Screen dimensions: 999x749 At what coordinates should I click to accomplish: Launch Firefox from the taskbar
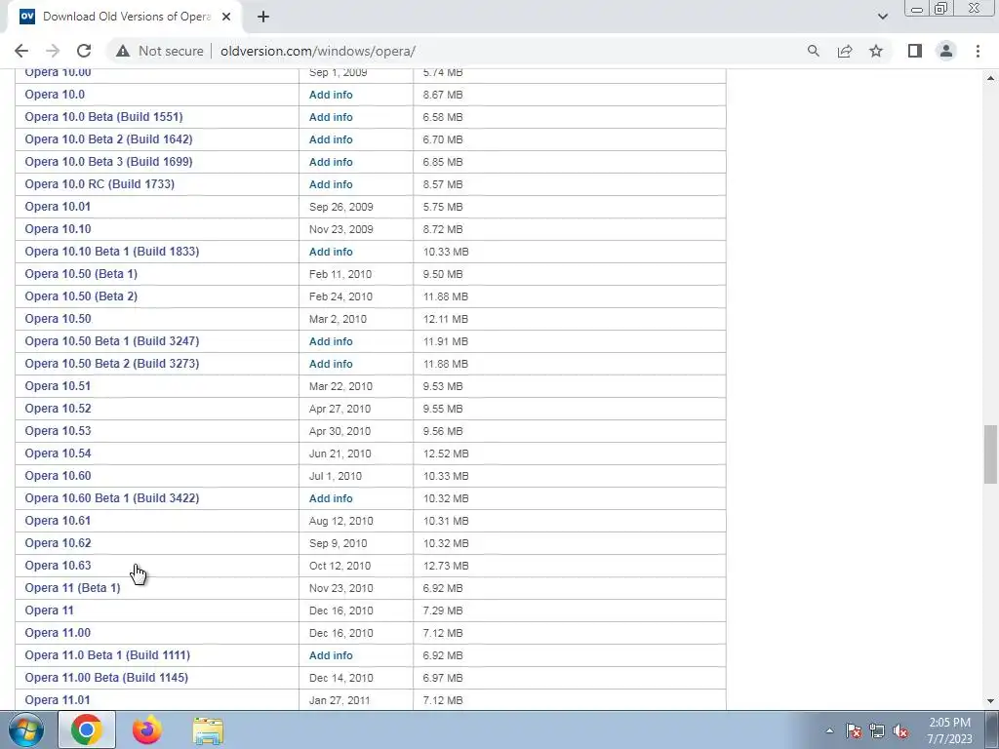147,729
